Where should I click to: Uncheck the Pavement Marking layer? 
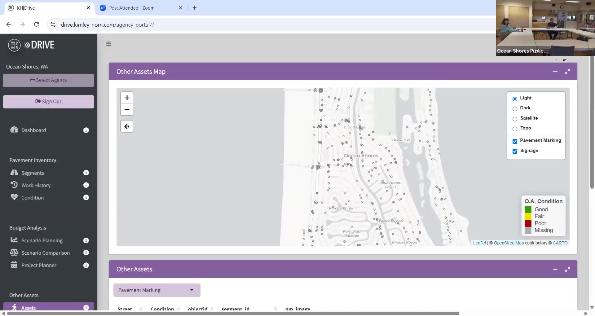(515, 141)
